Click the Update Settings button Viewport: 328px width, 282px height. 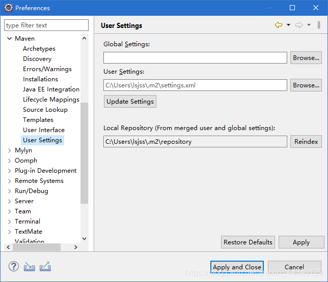130,102
